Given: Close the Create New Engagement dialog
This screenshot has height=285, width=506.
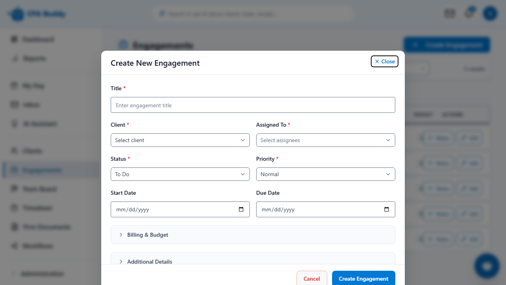Looking at the screenshot, I should (385, 61).
